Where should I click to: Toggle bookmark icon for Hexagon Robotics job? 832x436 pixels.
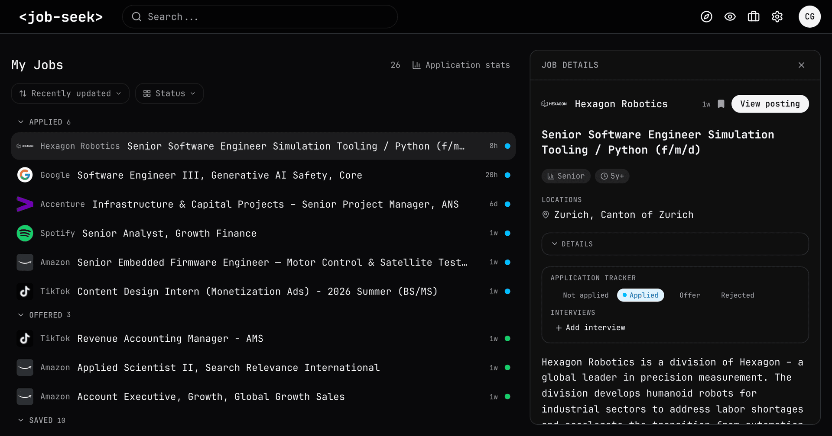coord(721,104)
